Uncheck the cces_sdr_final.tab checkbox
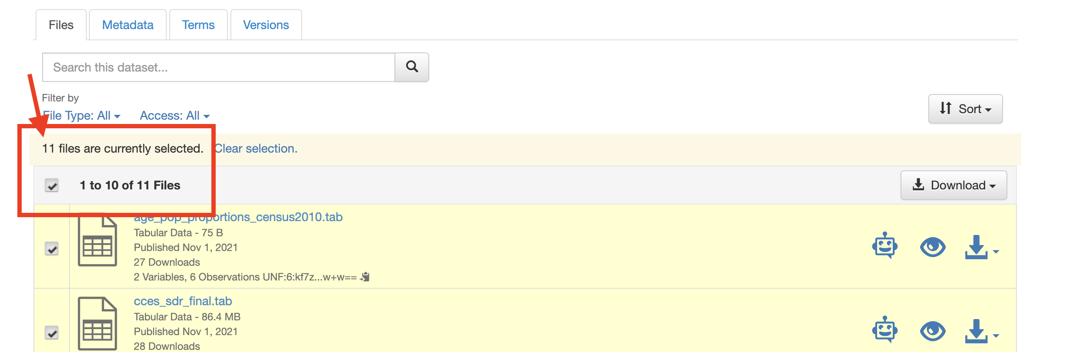This screenshot has height=352, width=1085. 52,333
